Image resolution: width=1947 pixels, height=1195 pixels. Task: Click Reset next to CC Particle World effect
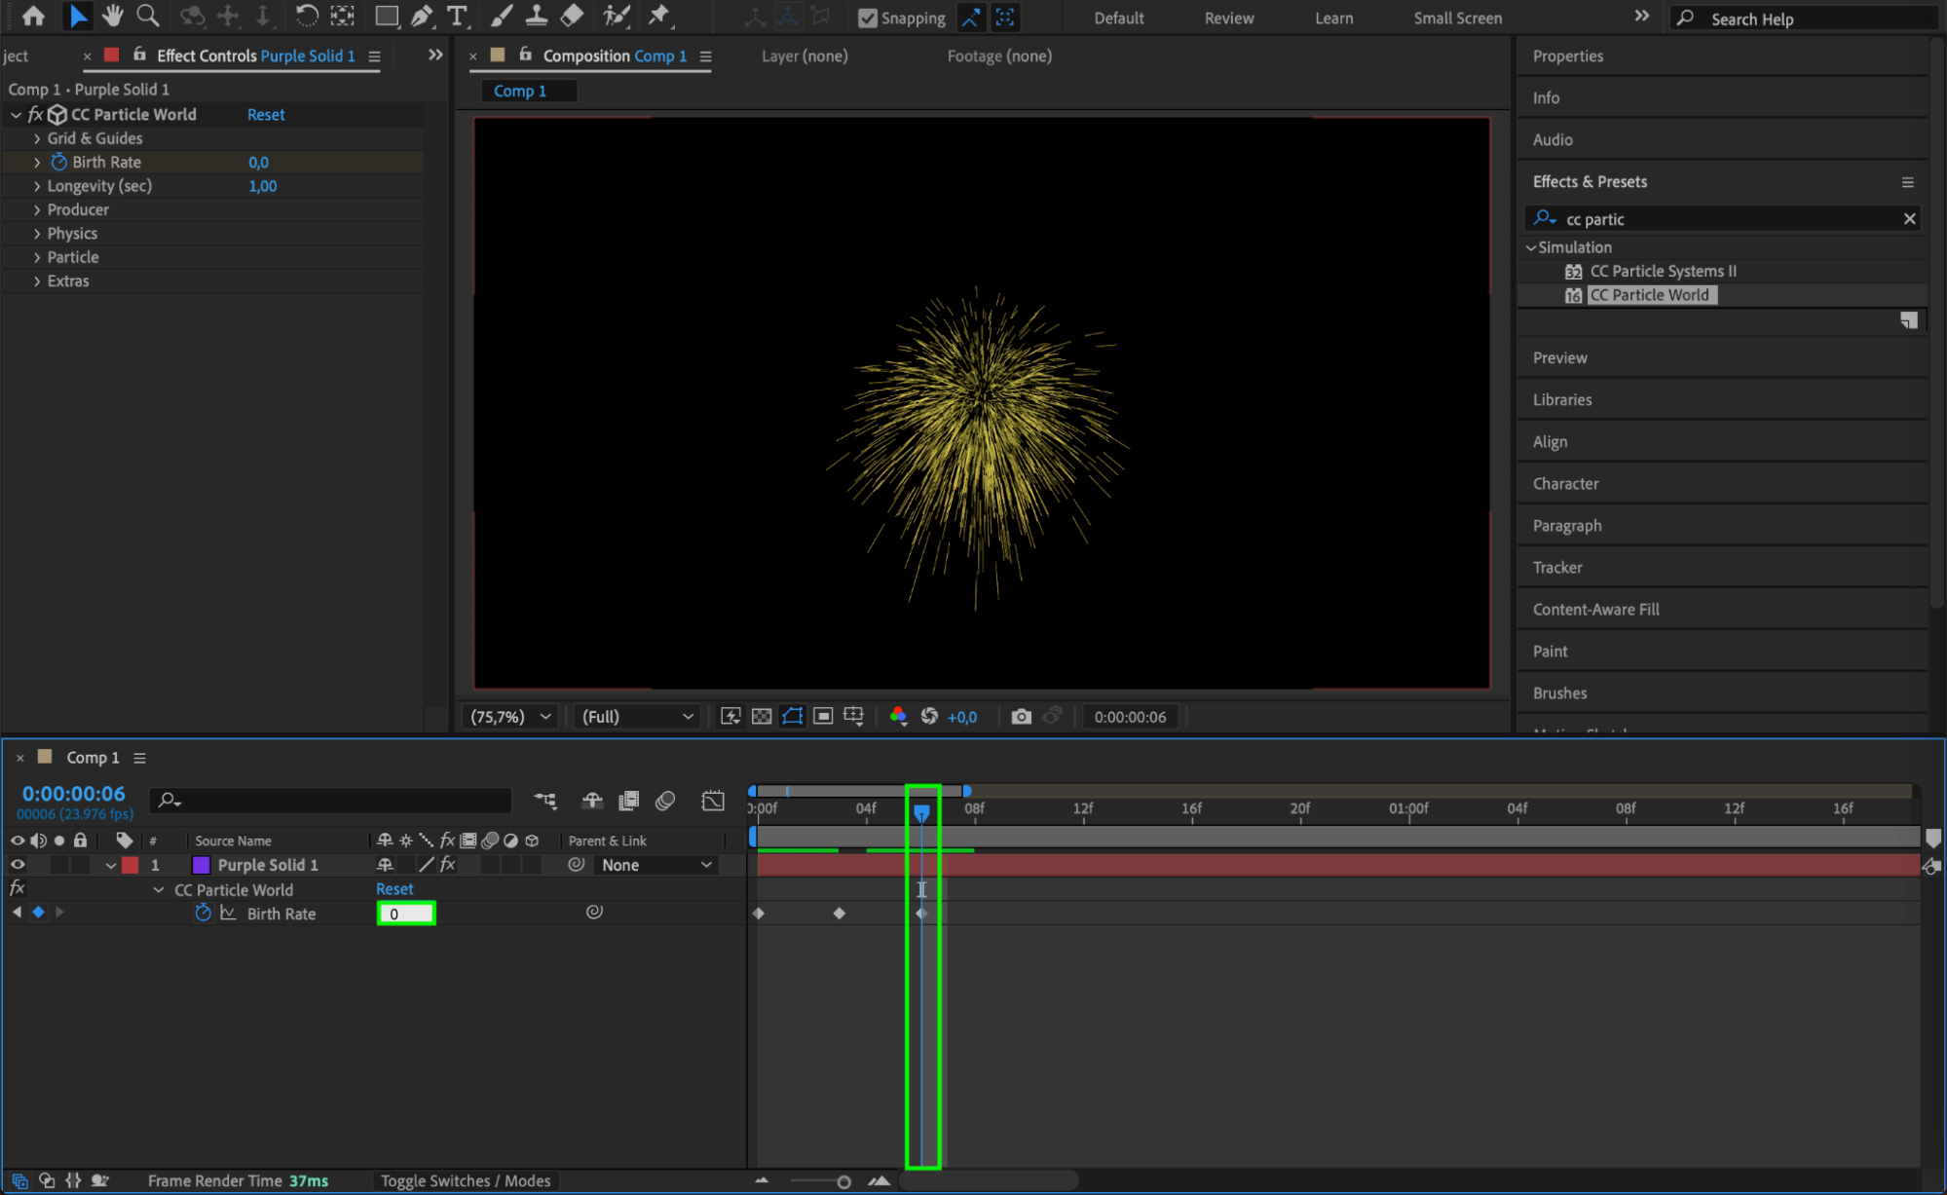coord(266,115)
